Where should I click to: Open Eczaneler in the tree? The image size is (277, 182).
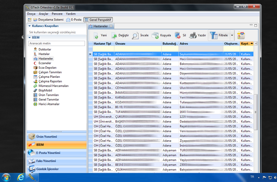45,63
